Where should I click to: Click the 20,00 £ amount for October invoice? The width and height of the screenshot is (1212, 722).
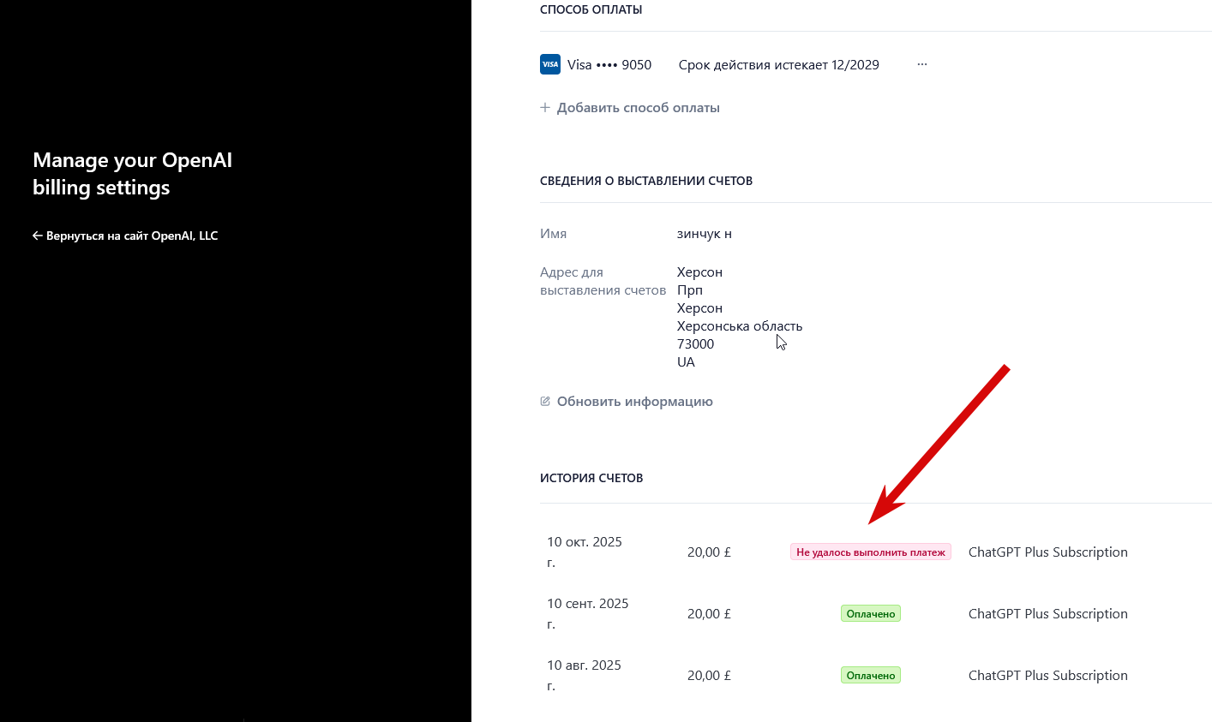click(x=709, y=552)
